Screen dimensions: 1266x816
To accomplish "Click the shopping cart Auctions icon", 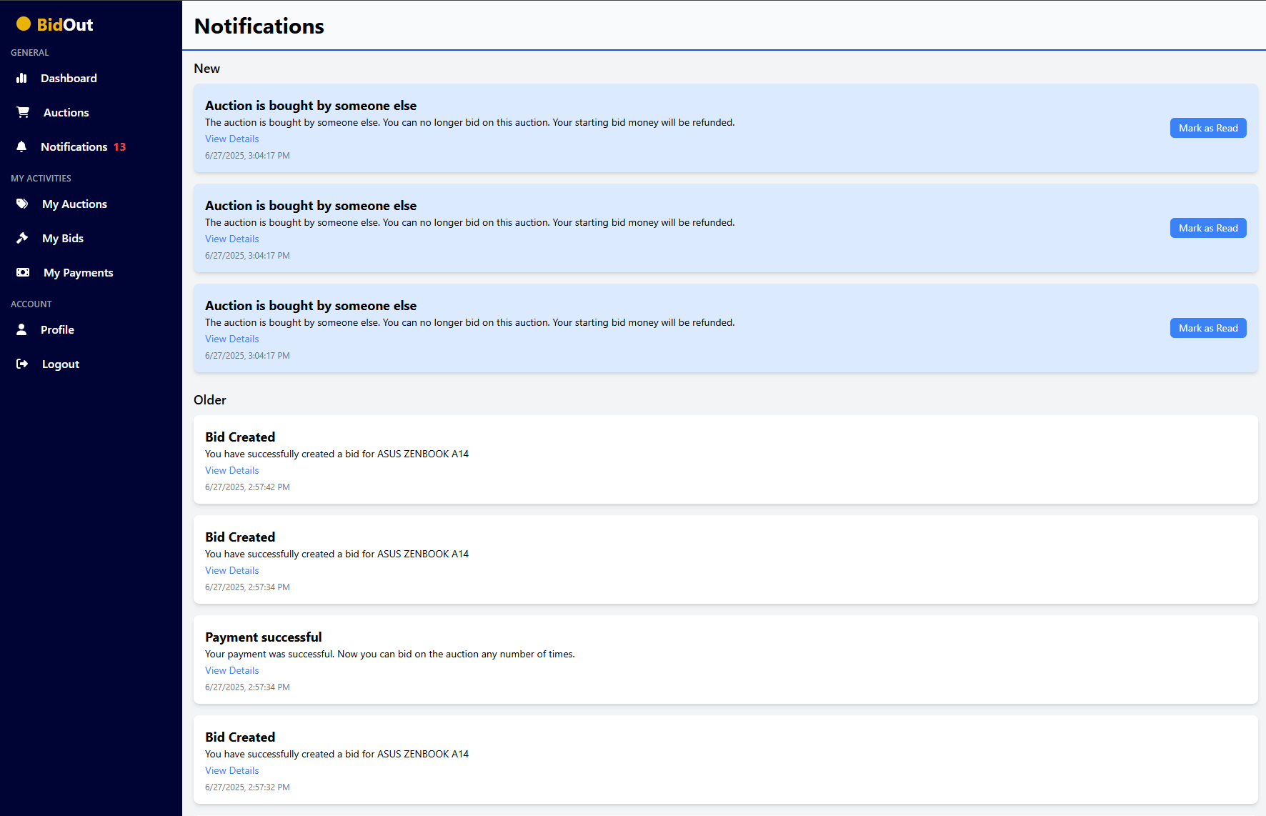I will tap(23, 112).
